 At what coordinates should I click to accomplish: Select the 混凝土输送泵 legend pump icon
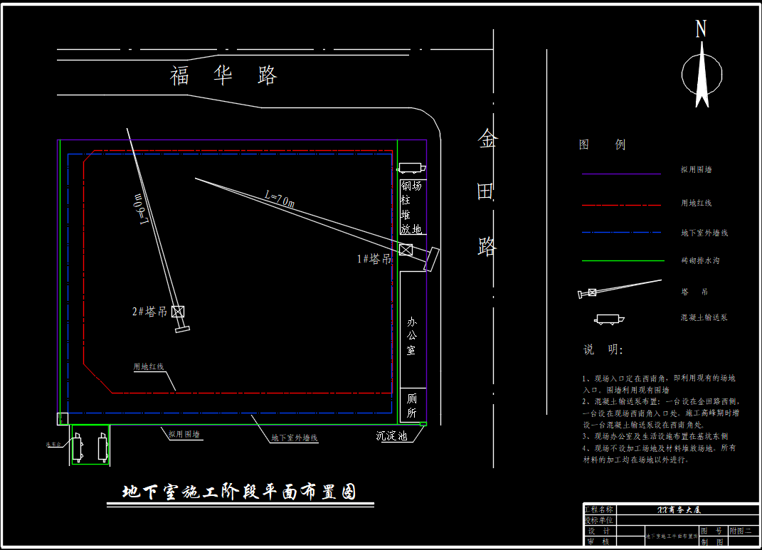click(x=609, y=319)
